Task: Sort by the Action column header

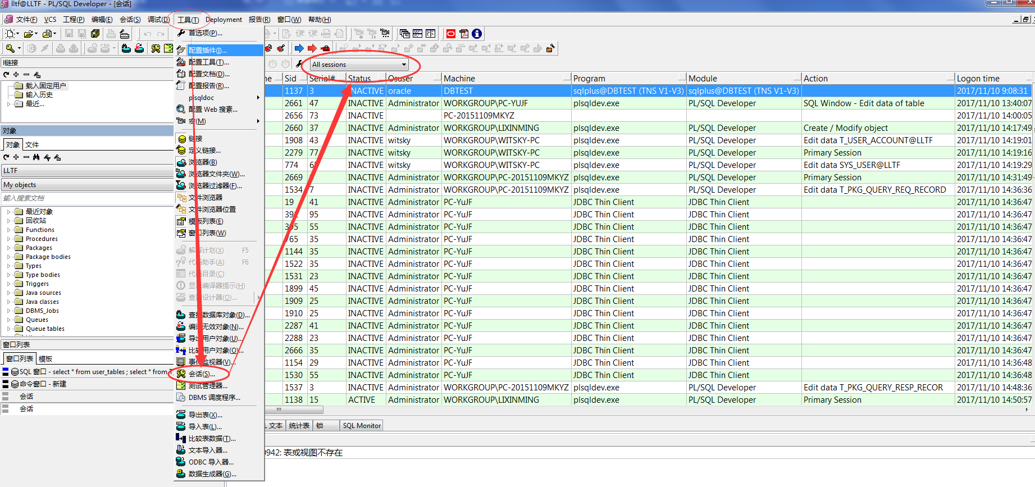Action: pos(878,79)
